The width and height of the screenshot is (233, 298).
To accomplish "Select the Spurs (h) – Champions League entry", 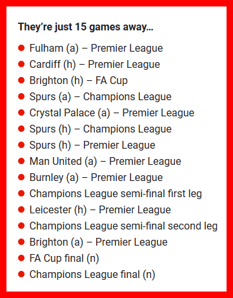I will pos(101,129).
